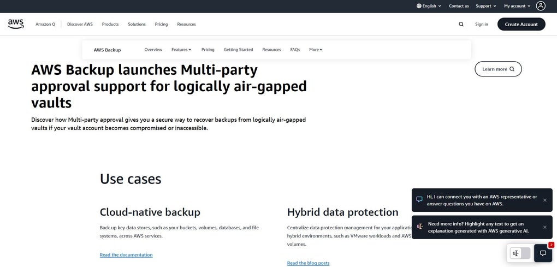Viewport: 557px width, 267px height.
Task: Close the AWS representative chat message
Action: 545,200
